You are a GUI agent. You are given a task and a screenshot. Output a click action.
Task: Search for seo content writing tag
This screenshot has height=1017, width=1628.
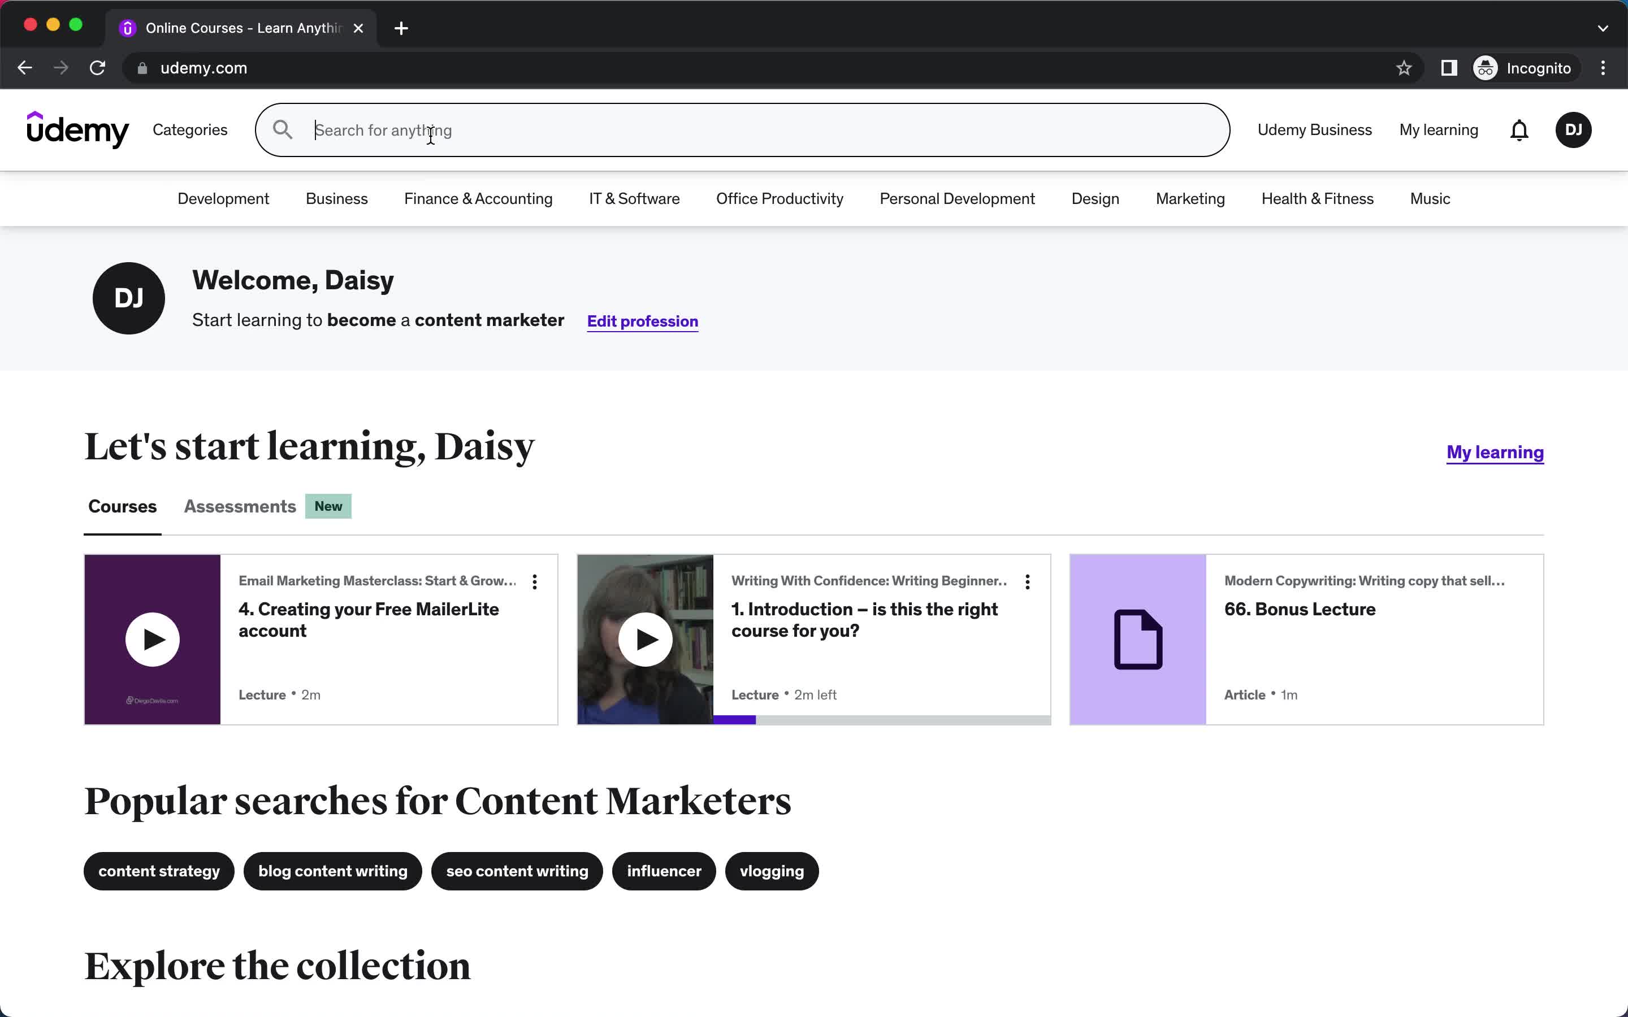(517, 871)
